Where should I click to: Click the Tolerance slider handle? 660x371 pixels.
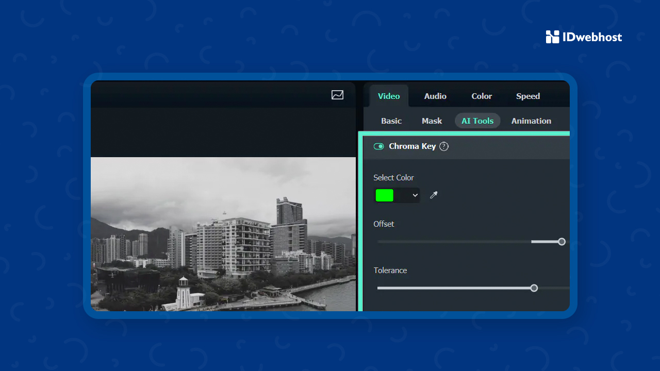tap(534, 288)
